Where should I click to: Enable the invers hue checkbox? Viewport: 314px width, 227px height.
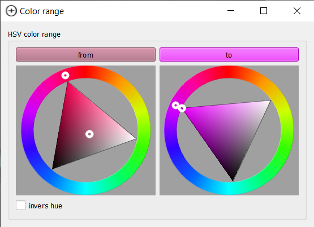pyautogui.click(x=20, y=206)
